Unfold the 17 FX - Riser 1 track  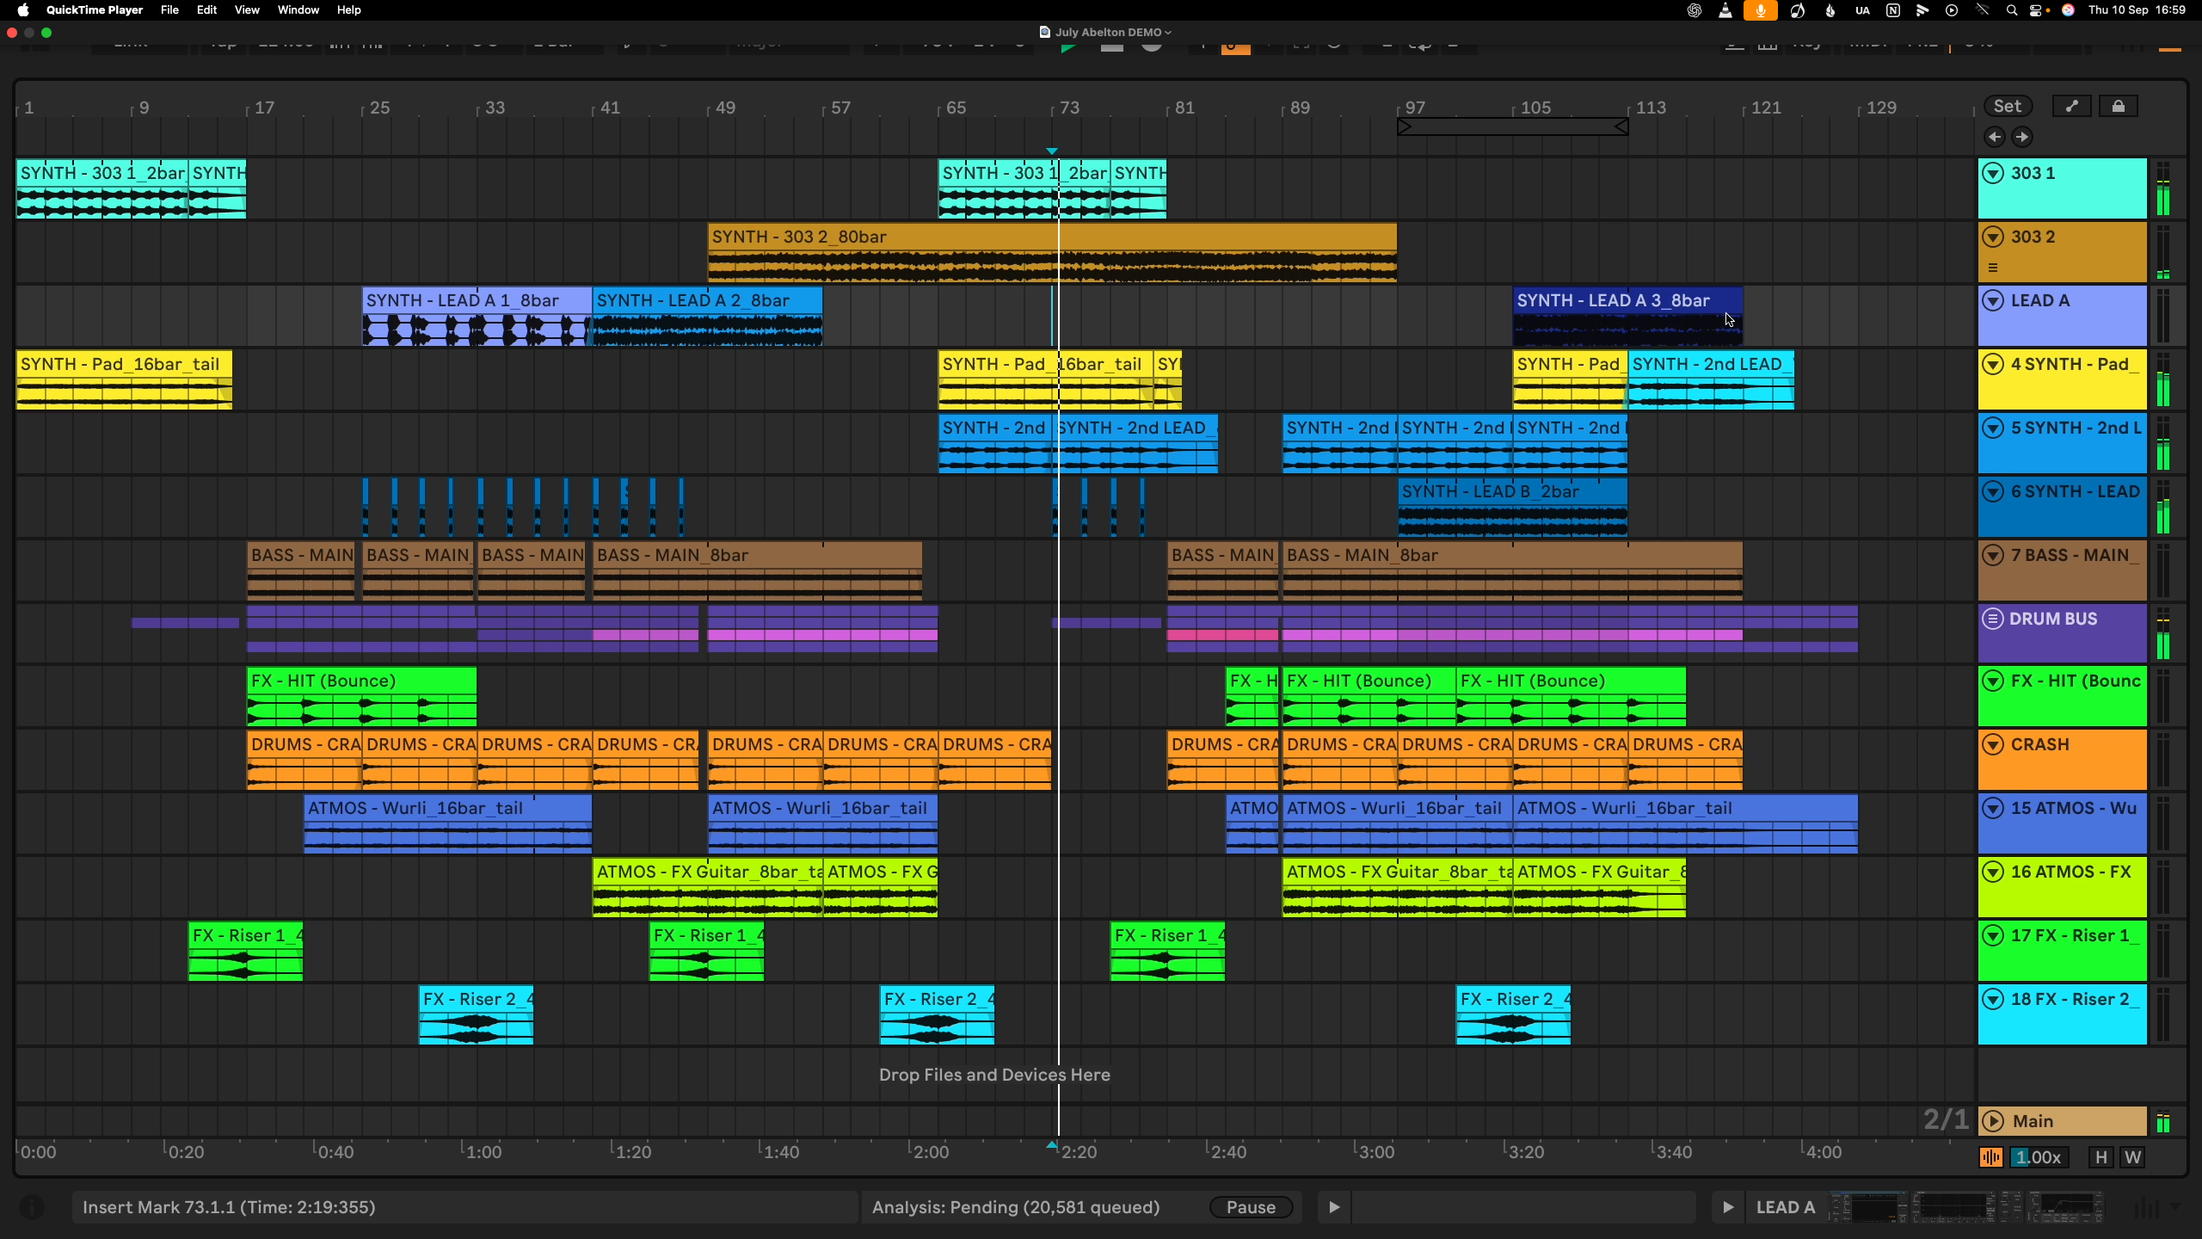(1993, 935)
